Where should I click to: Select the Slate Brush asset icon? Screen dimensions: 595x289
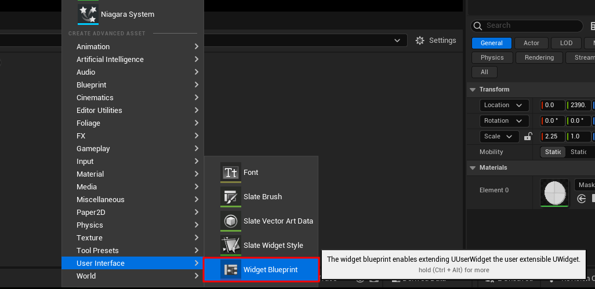coord(231,196)
